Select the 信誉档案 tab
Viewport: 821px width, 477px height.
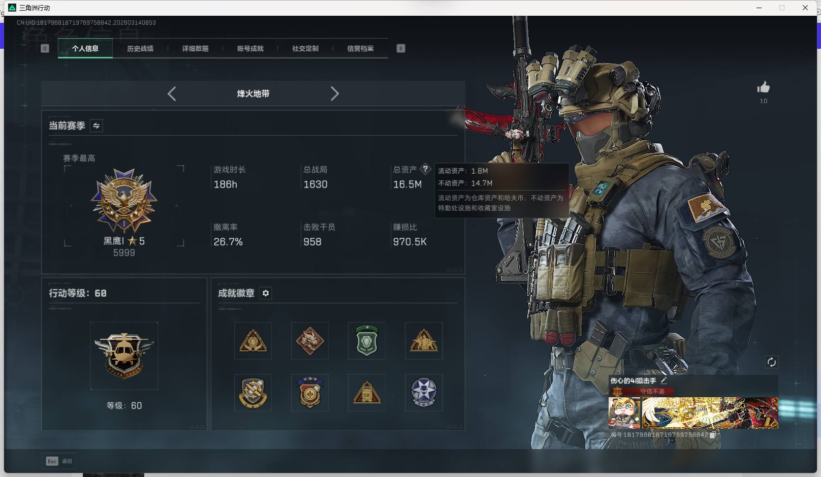pyautogui.click(x=360, y=48)
